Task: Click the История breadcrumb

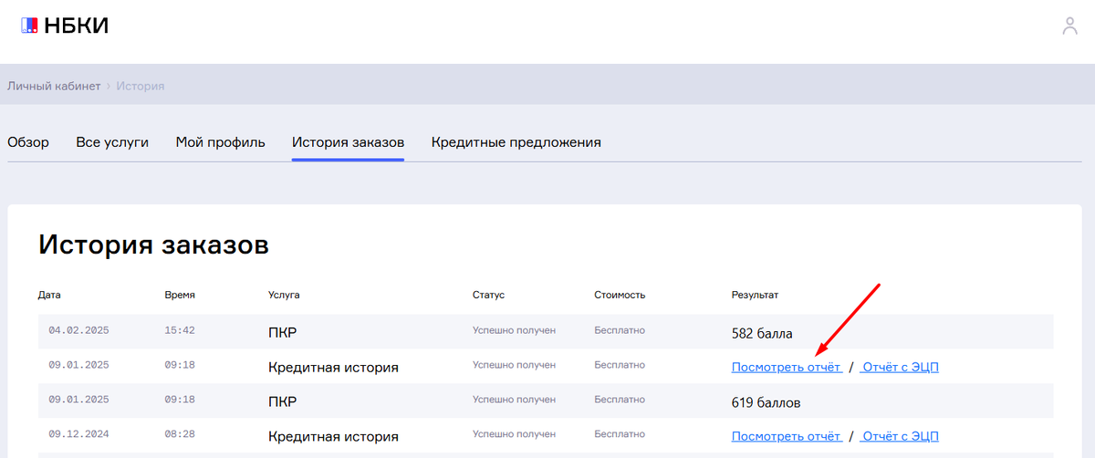Action: pos(140,86)
